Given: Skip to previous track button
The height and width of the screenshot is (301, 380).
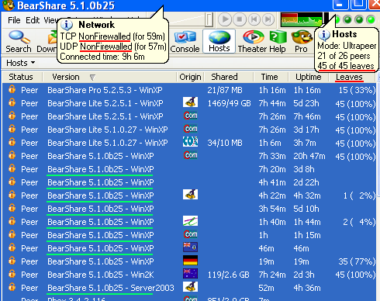Looking at the screenshot, I should pos(254,19).
